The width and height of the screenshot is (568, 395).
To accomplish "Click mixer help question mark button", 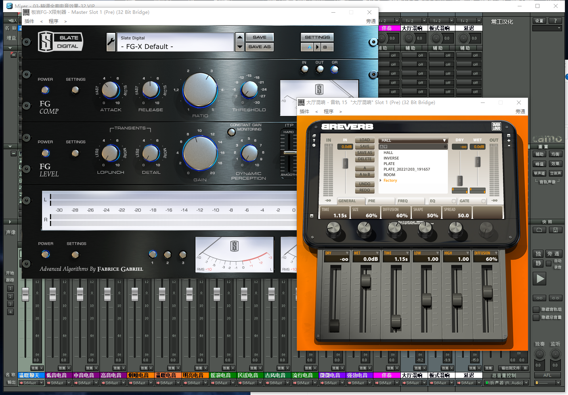I will (555, 21).
